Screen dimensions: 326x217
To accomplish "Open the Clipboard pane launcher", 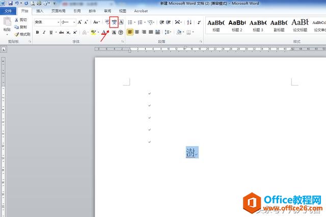I will tap(30, 42).
